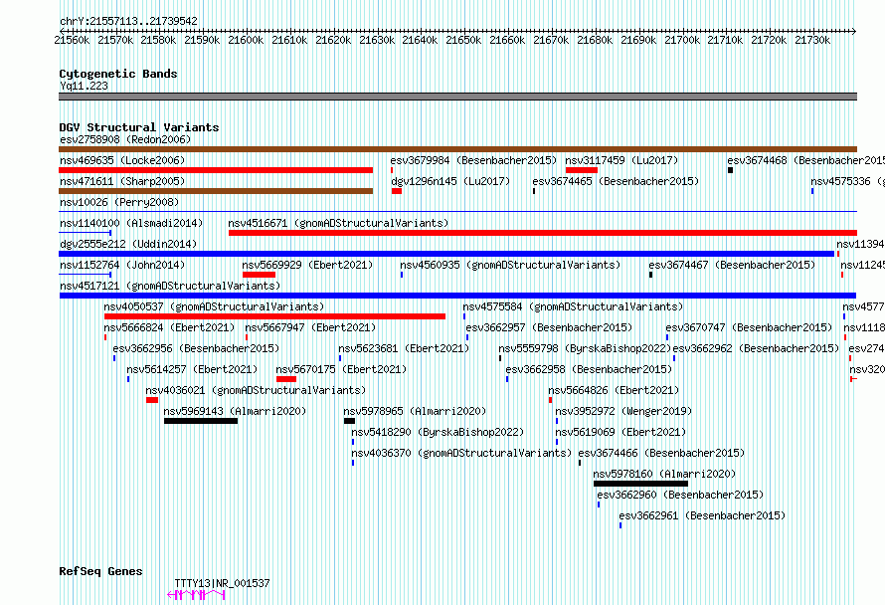This screenshot has height=605, width=885.
Task: Select the nsv5969143 (Almarri2020) black bar
Action: pyautogui.click(x=201, y=421)
